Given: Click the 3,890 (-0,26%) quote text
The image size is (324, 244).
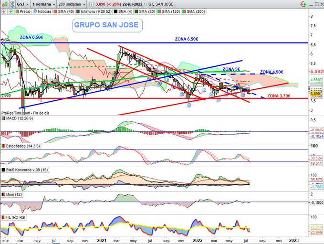Looking at the screenshot, I should (108, 4).
